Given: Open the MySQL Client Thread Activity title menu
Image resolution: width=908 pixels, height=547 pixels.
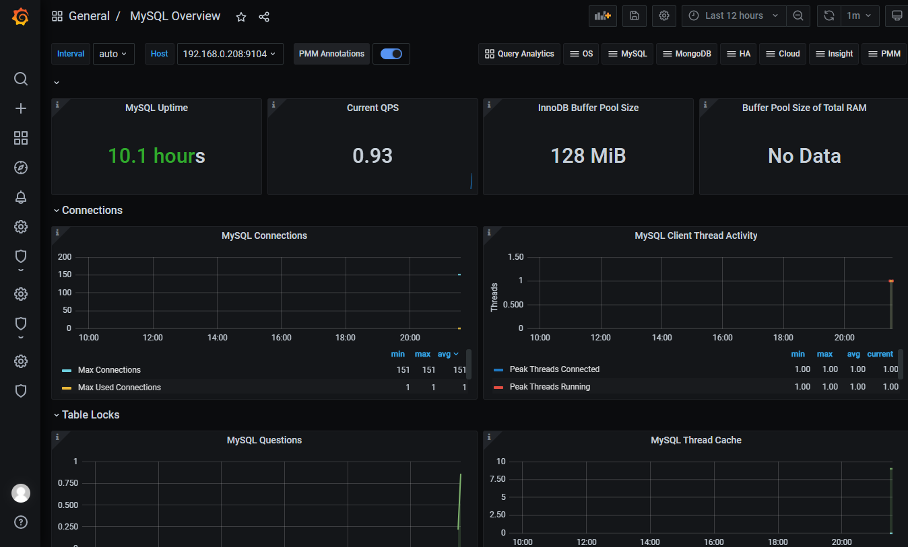Looking at the screenshot, I should coord(696,235).
